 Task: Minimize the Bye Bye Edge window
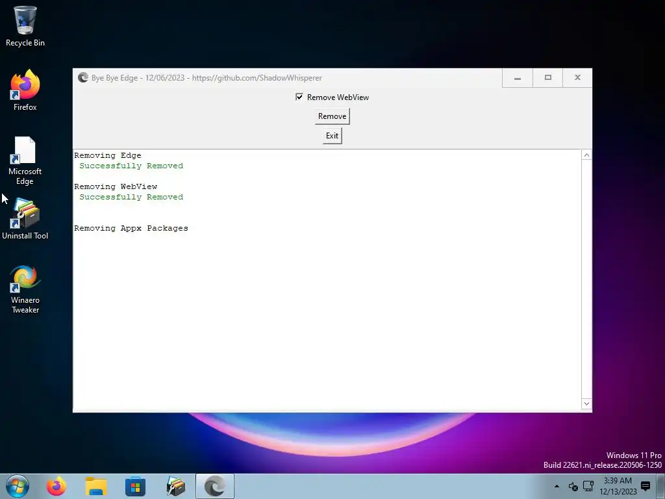pos(518,78)
